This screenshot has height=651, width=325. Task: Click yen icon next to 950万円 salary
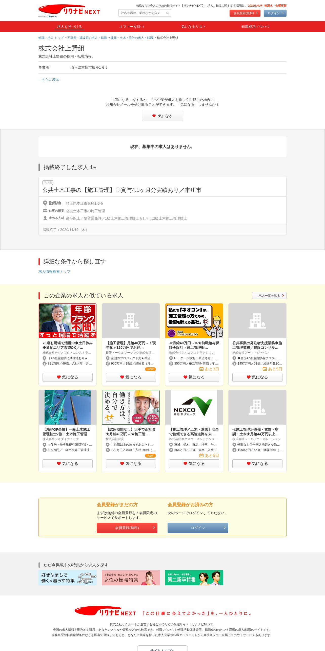tap(108, 364)
